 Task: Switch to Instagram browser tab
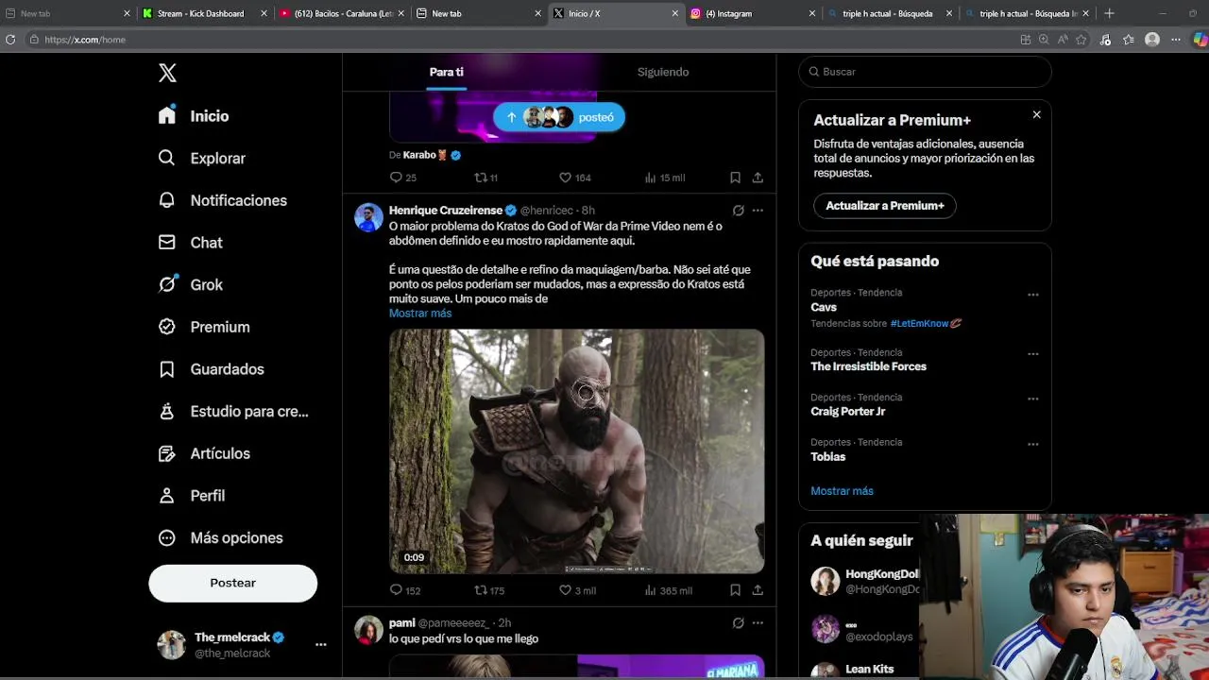(751, 13)
